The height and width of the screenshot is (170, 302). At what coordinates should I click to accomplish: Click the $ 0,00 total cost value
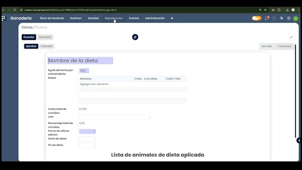point(83,109)
